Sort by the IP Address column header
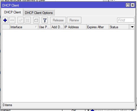Viewport: 137px width, 111px height. (x=75, y=27)
